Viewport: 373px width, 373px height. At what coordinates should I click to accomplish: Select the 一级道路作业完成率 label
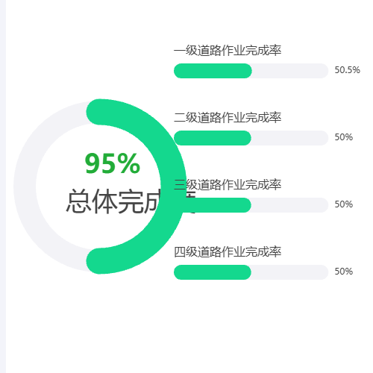[x=228, y=51]
